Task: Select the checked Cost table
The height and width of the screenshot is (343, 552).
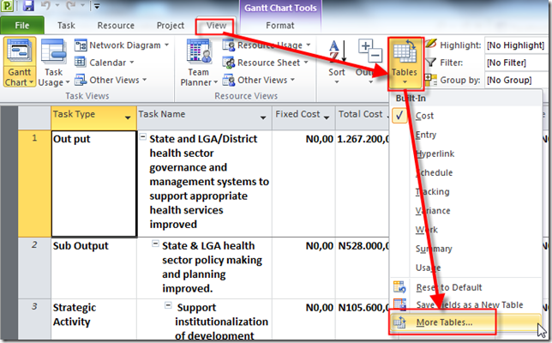Action: pyautogui.click(x=424, y=116)
